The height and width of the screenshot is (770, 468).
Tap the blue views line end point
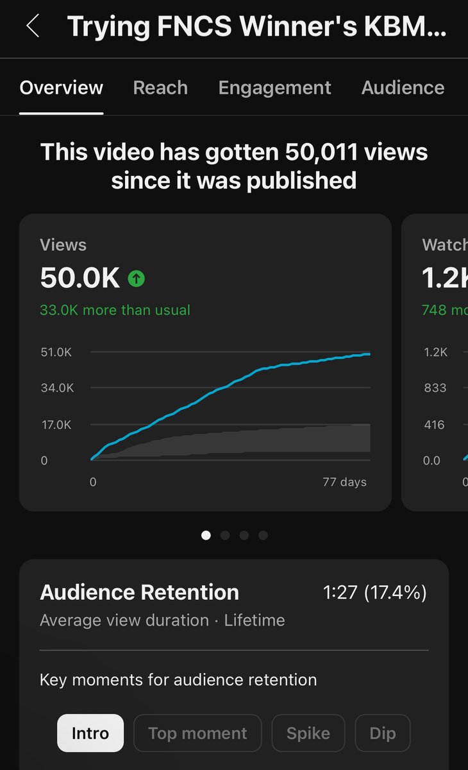(x=368, y=354)
